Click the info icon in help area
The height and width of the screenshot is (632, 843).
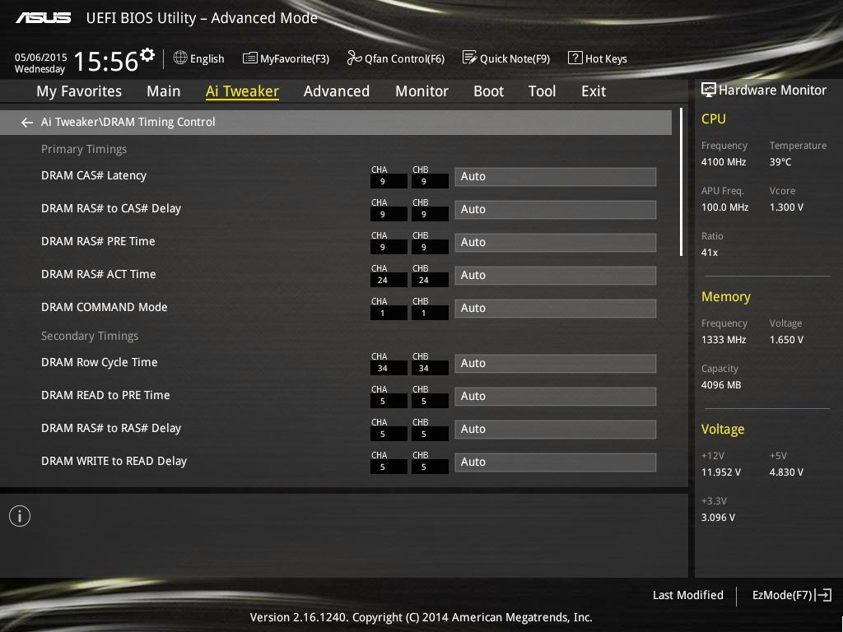[x=20, y=516]
